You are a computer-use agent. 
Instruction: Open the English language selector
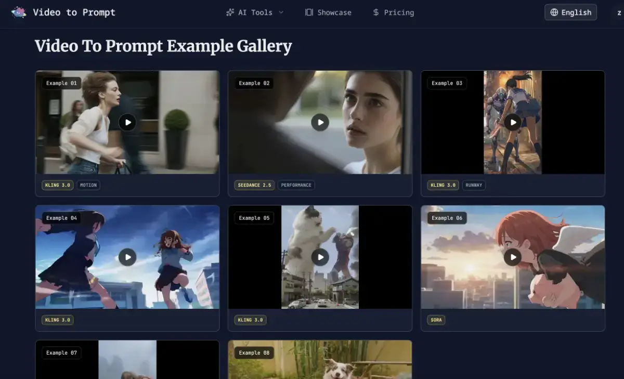(x=570, y=12)
